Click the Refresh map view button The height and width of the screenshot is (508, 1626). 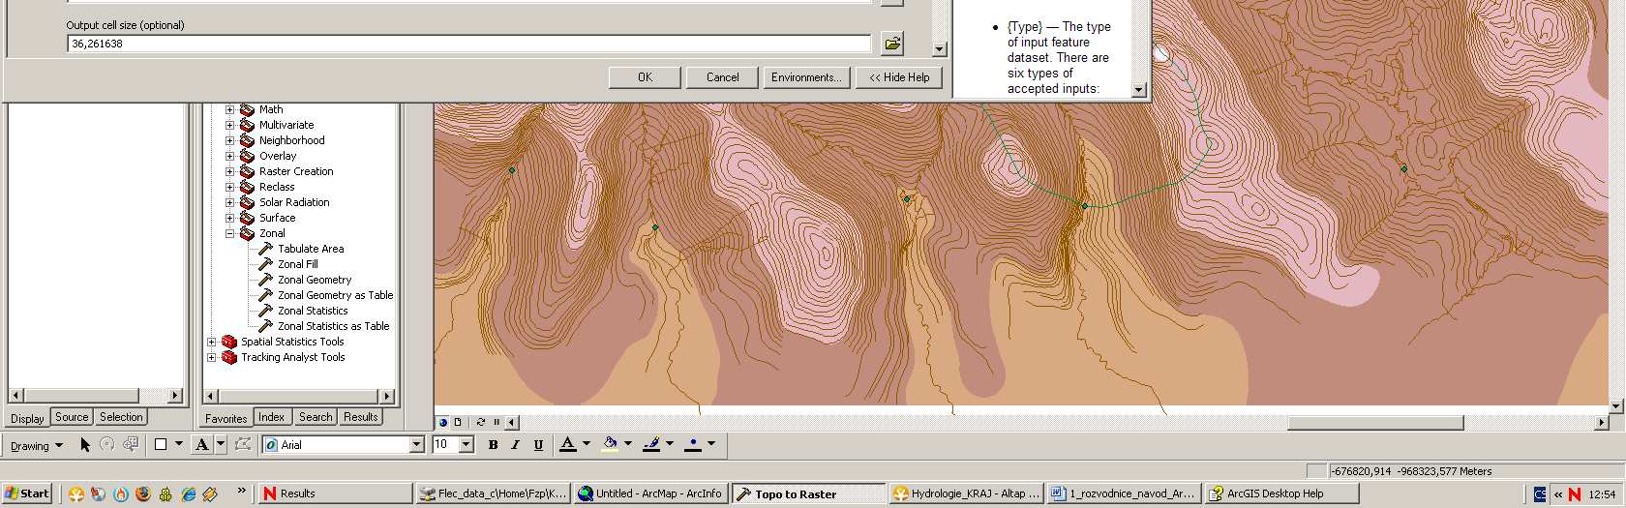click(481, 422)
